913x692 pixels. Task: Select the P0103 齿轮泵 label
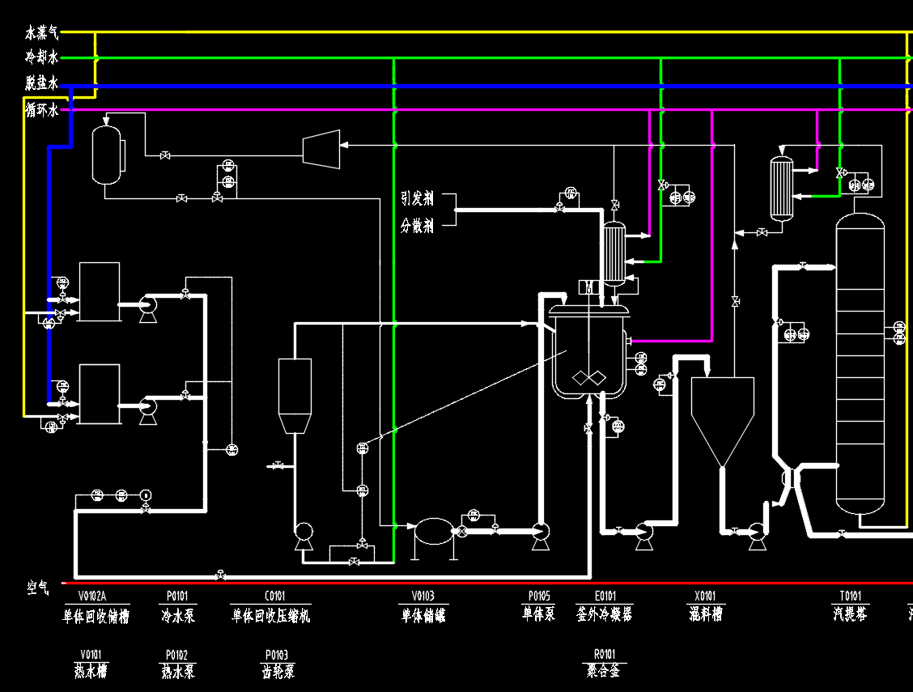(x=276, y=663)
